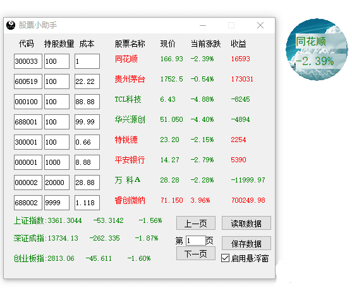
Task: Click the -1.56% change of 上证指数
Action: tap(150, 220)
